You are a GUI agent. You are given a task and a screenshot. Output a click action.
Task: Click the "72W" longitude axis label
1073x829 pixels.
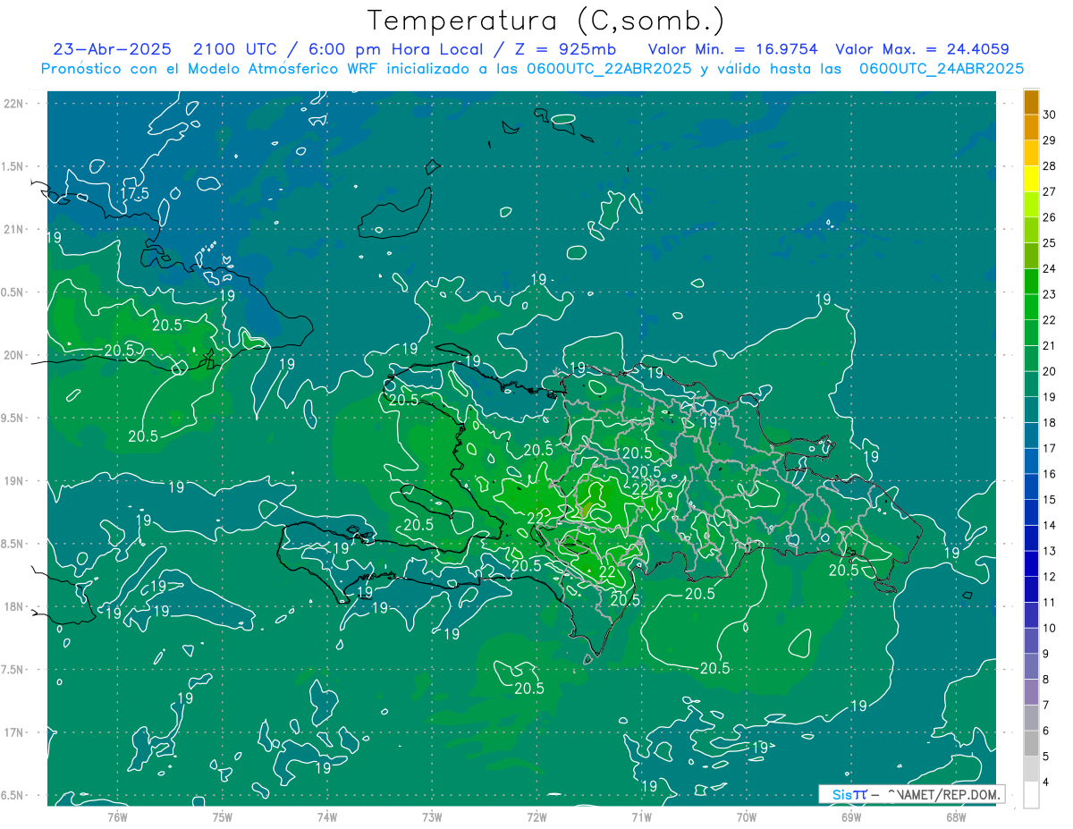point(536,816)
